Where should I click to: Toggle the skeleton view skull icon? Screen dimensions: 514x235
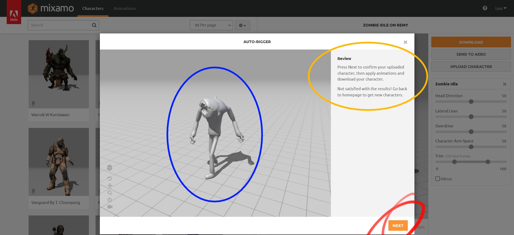109,168
